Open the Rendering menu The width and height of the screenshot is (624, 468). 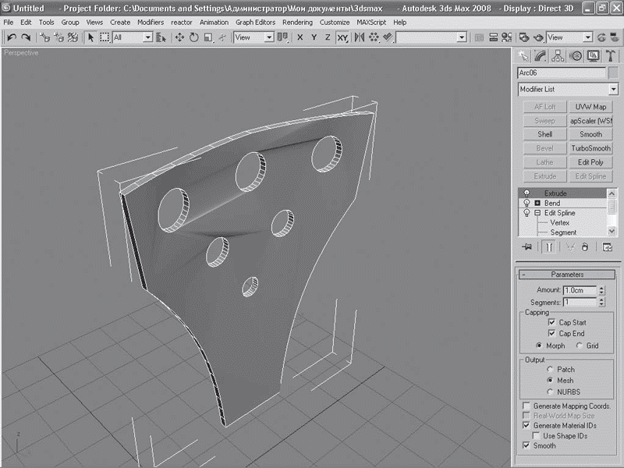click(x=297, y=23)
